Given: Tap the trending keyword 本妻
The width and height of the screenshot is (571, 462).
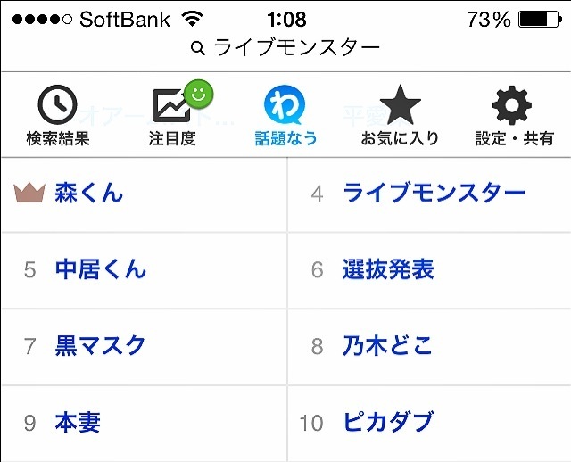Looking at the screenshot, I should click(78, 422).
